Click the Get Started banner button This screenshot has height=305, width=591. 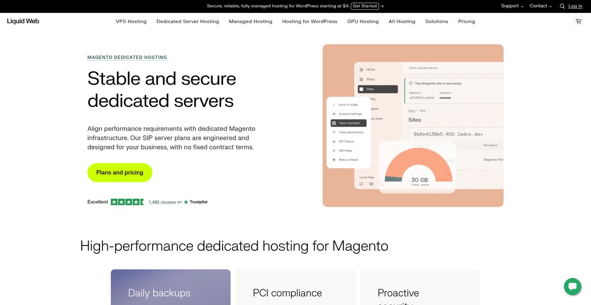(x=365, y=6)
